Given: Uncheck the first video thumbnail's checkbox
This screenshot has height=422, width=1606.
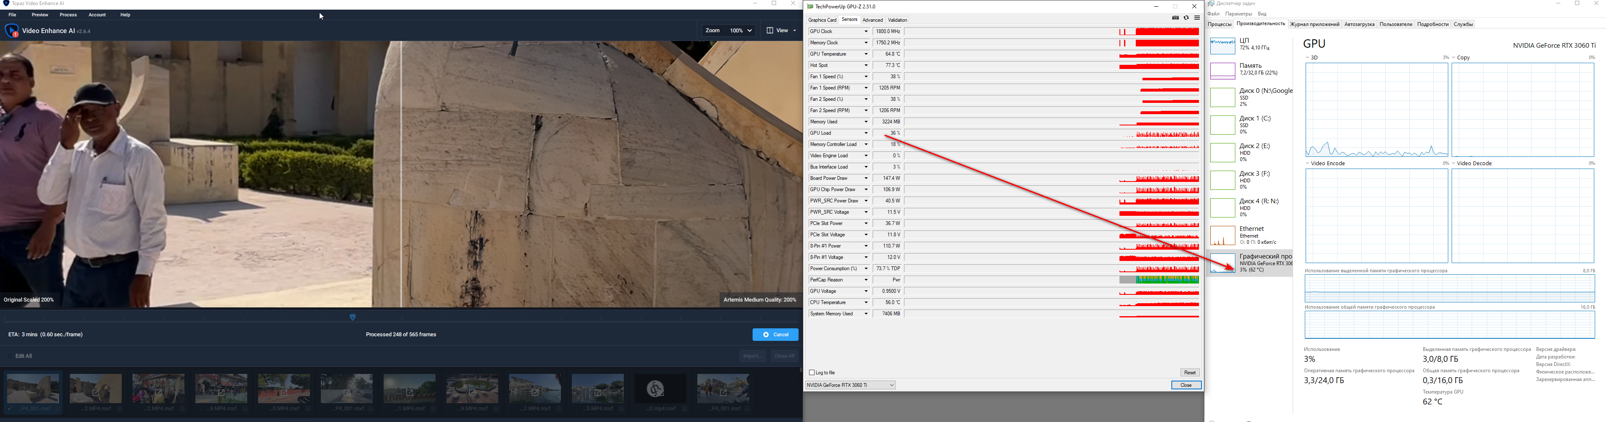Looking at the screenshot, I should [9, 409].
